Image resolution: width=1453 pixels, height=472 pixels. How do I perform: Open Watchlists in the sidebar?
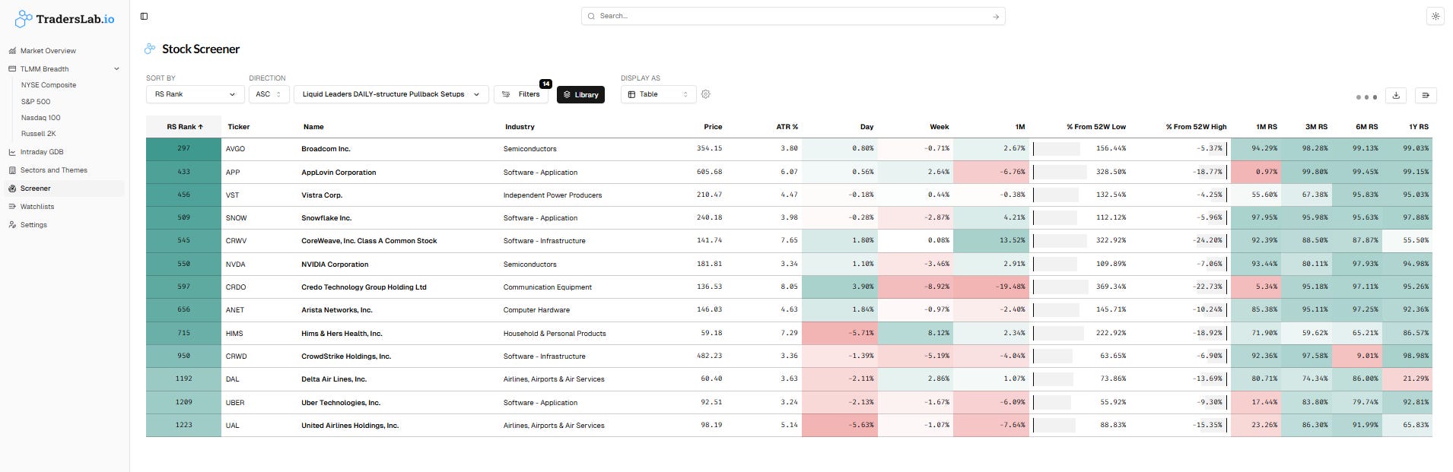37,207
